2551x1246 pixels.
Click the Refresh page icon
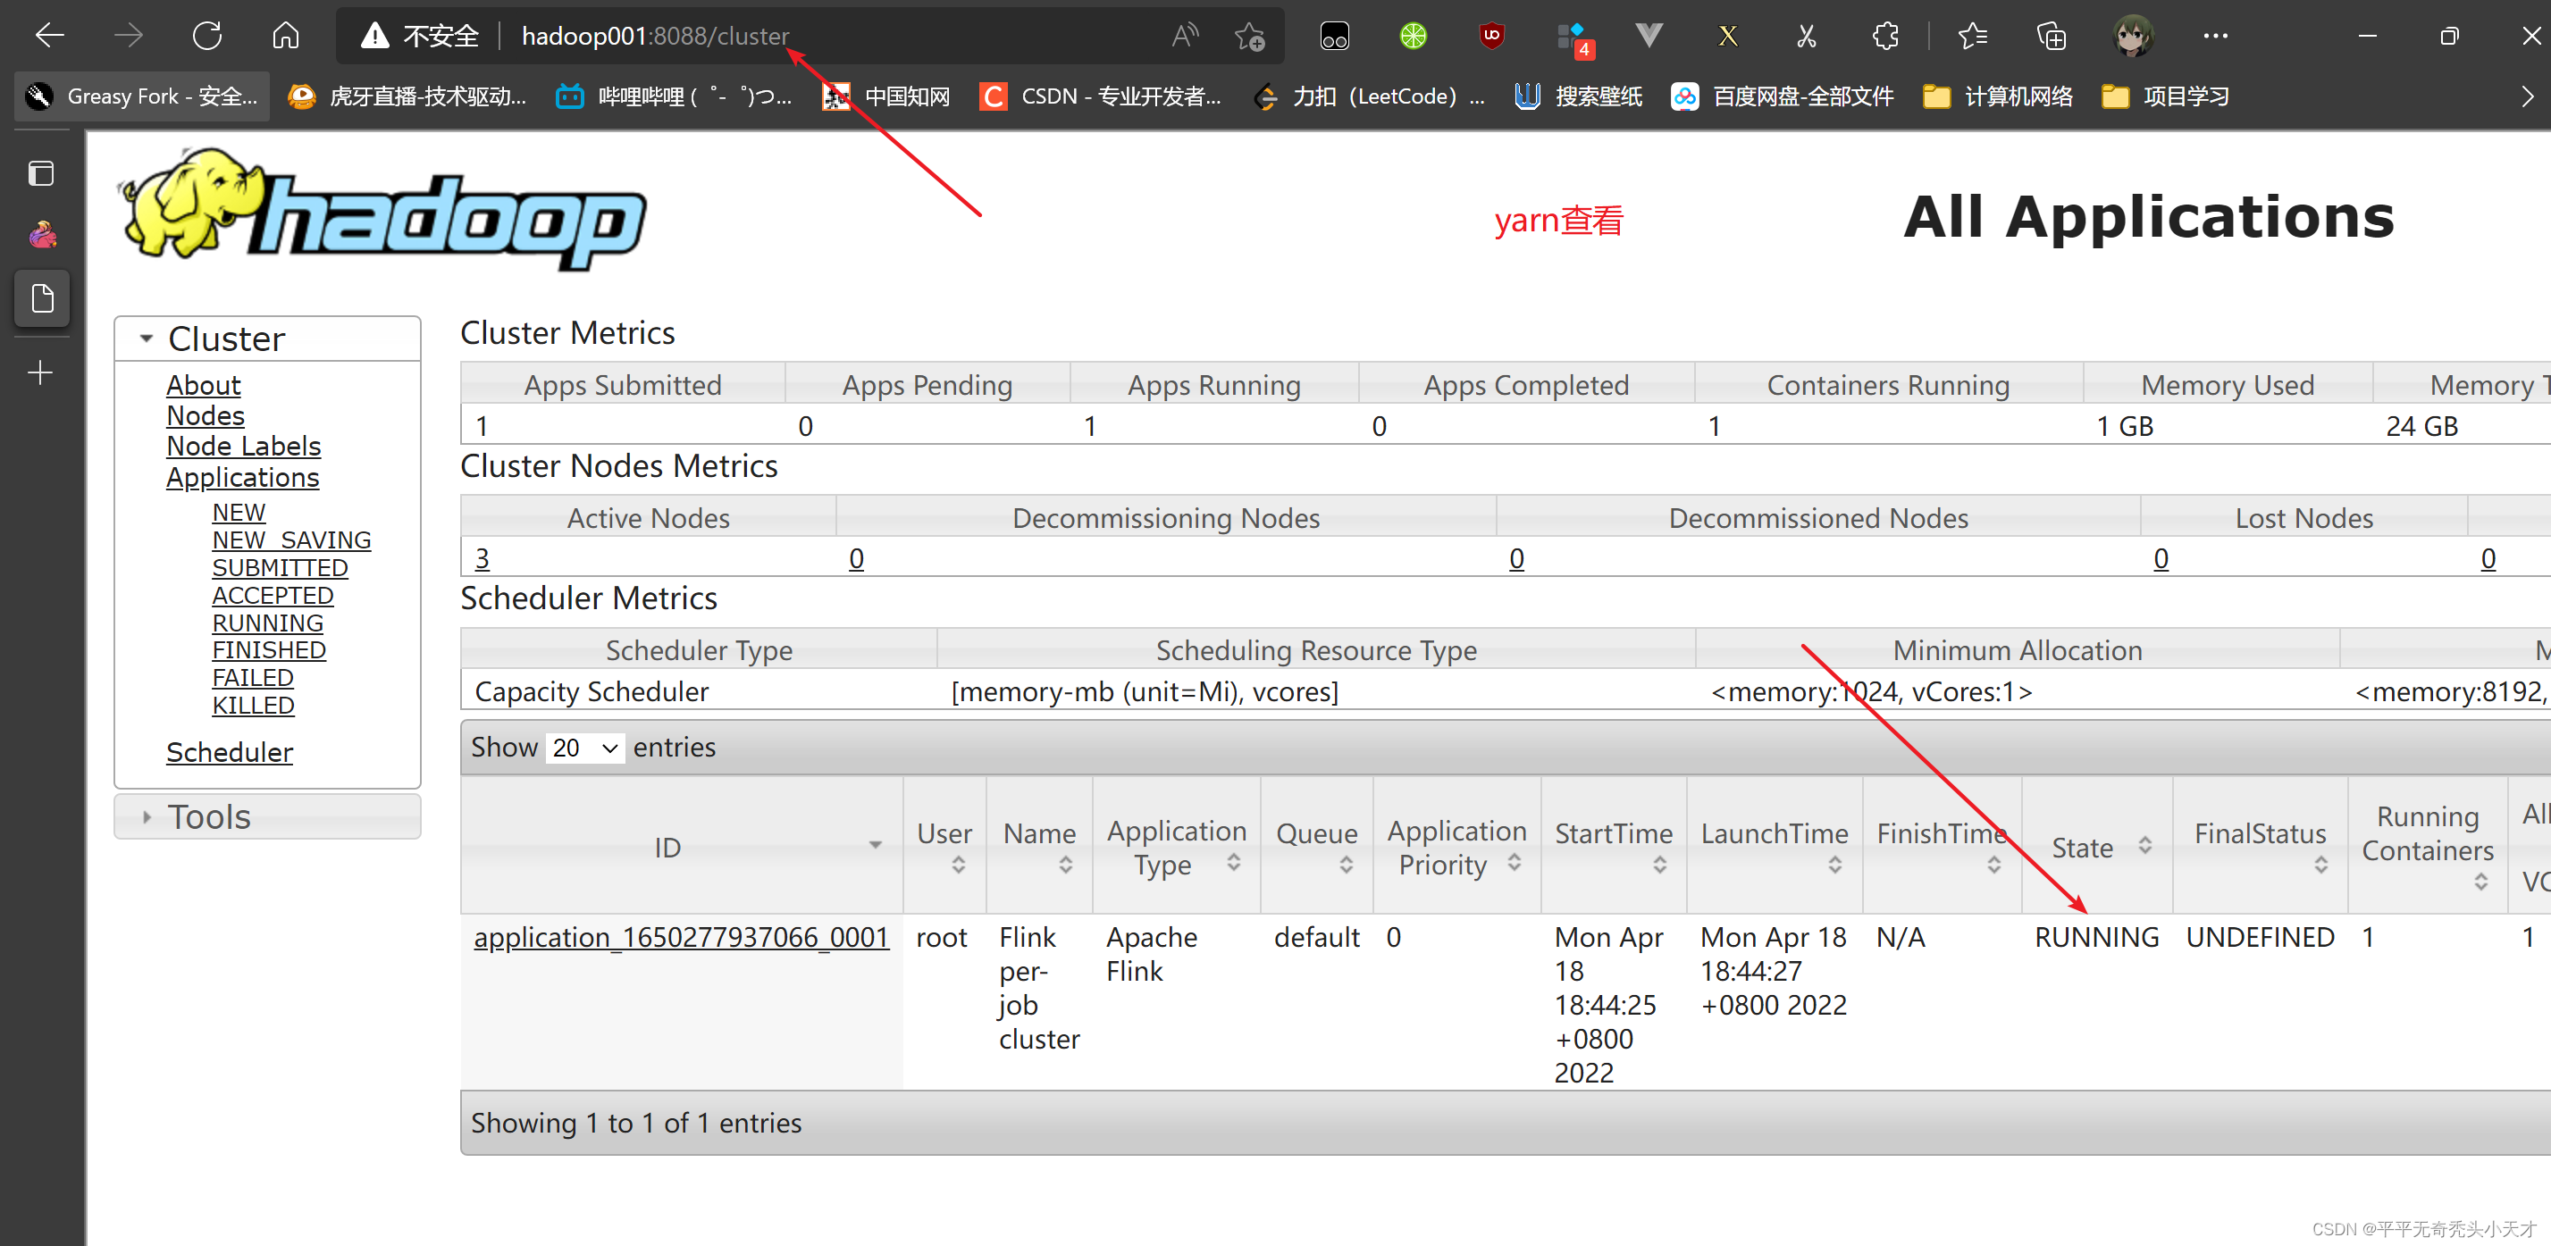click(x=207, y=35)
